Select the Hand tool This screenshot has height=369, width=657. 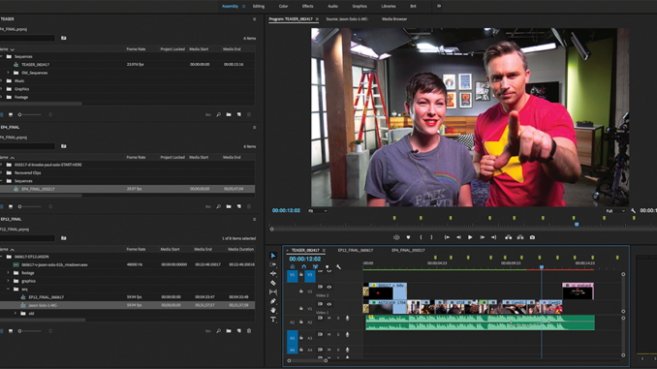click(273, 310)
